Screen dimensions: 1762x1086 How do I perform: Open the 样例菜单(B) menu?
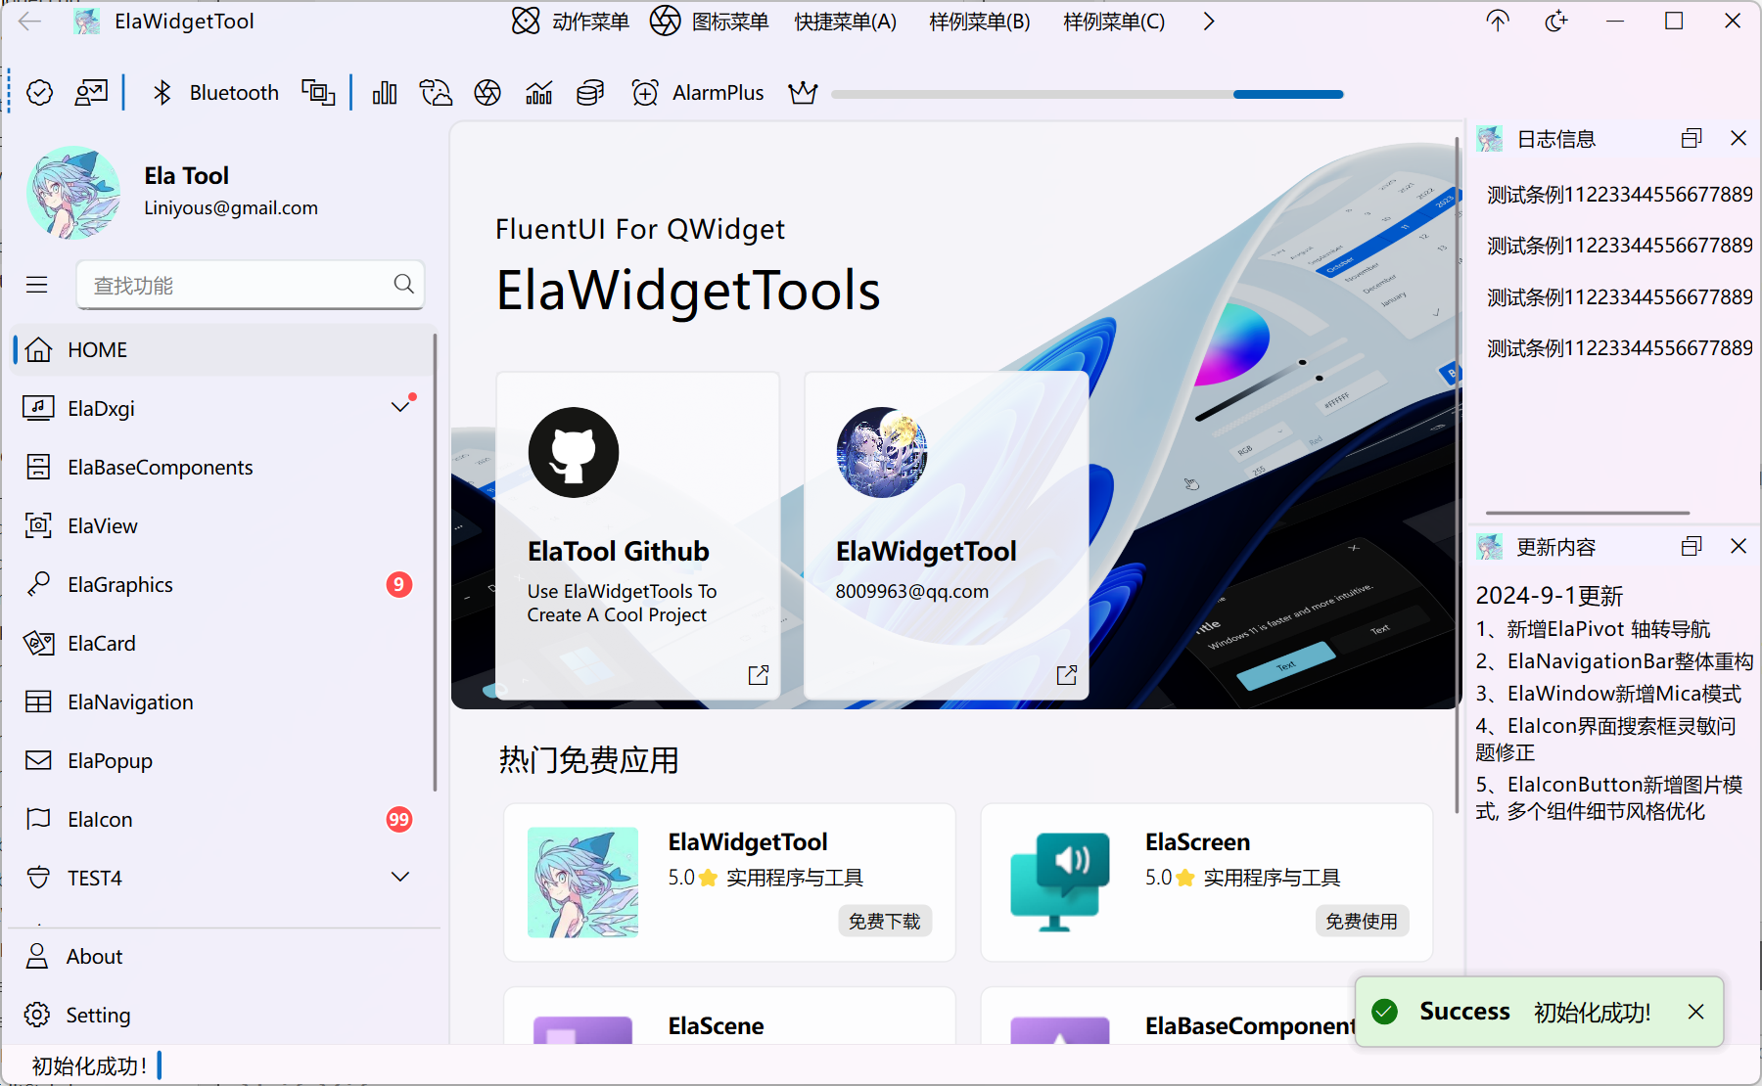[980, 22]
